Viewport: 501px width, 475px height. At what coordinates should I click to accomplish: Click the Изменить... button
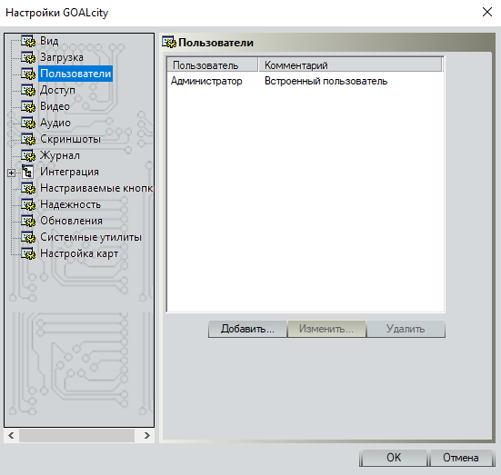326,329
